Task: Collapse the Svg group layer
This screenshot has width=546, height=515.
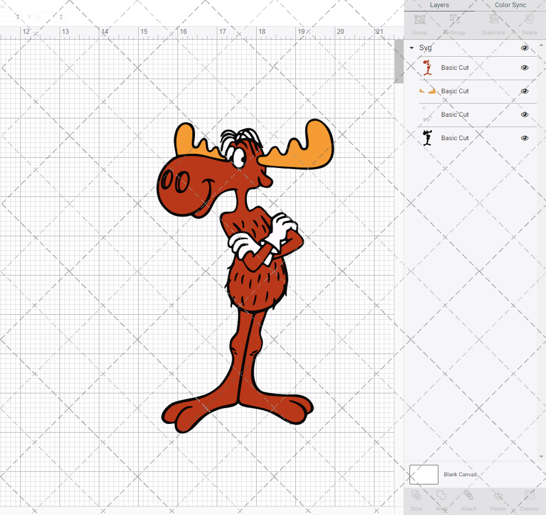Action: click(x=412, y=48)
